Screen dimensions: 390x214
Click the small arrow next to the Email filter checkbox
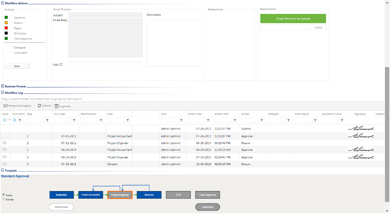point(9,120)
